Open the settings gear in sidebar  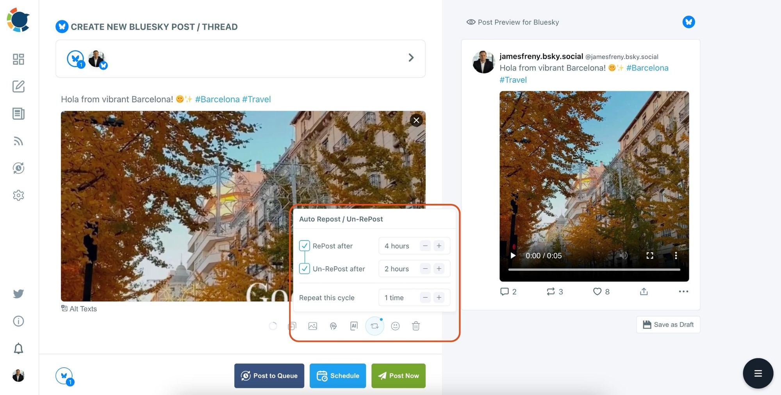pos(18,195)
